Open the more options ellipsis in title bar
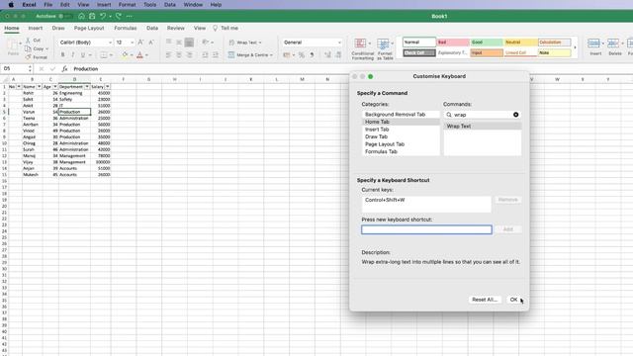The image size is (633, 356). point(130,16)
